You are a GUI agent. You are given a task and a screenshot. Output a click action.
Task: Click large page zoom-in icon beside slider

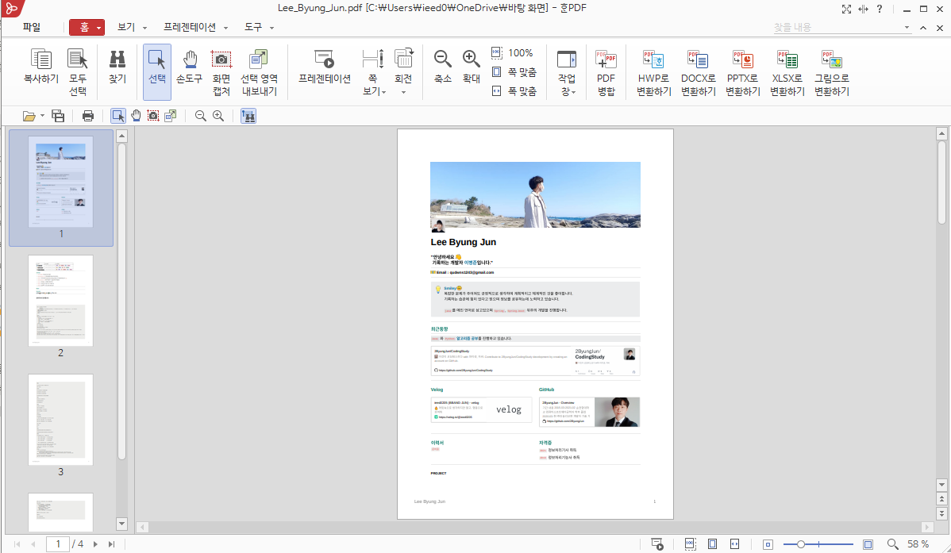tap(868, 544)
